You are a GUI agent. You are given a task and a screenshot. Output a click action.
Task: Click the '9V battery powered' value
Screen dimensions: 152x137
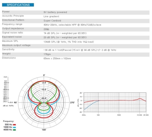[55, 12]
